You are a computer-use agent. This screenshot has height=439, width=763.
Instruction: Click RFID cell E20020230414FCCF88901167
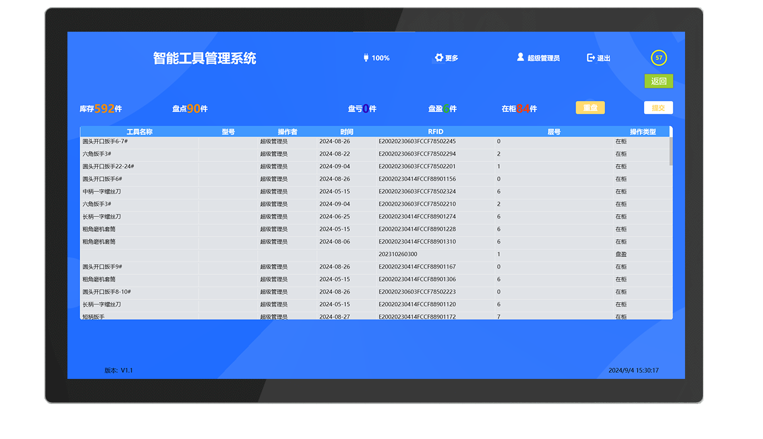(x=417, y=267)
